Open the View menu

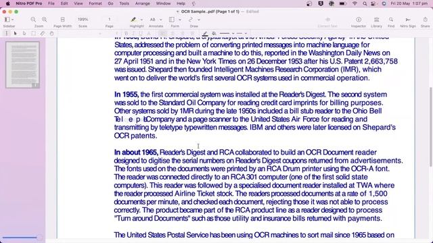tap(78, 3)
